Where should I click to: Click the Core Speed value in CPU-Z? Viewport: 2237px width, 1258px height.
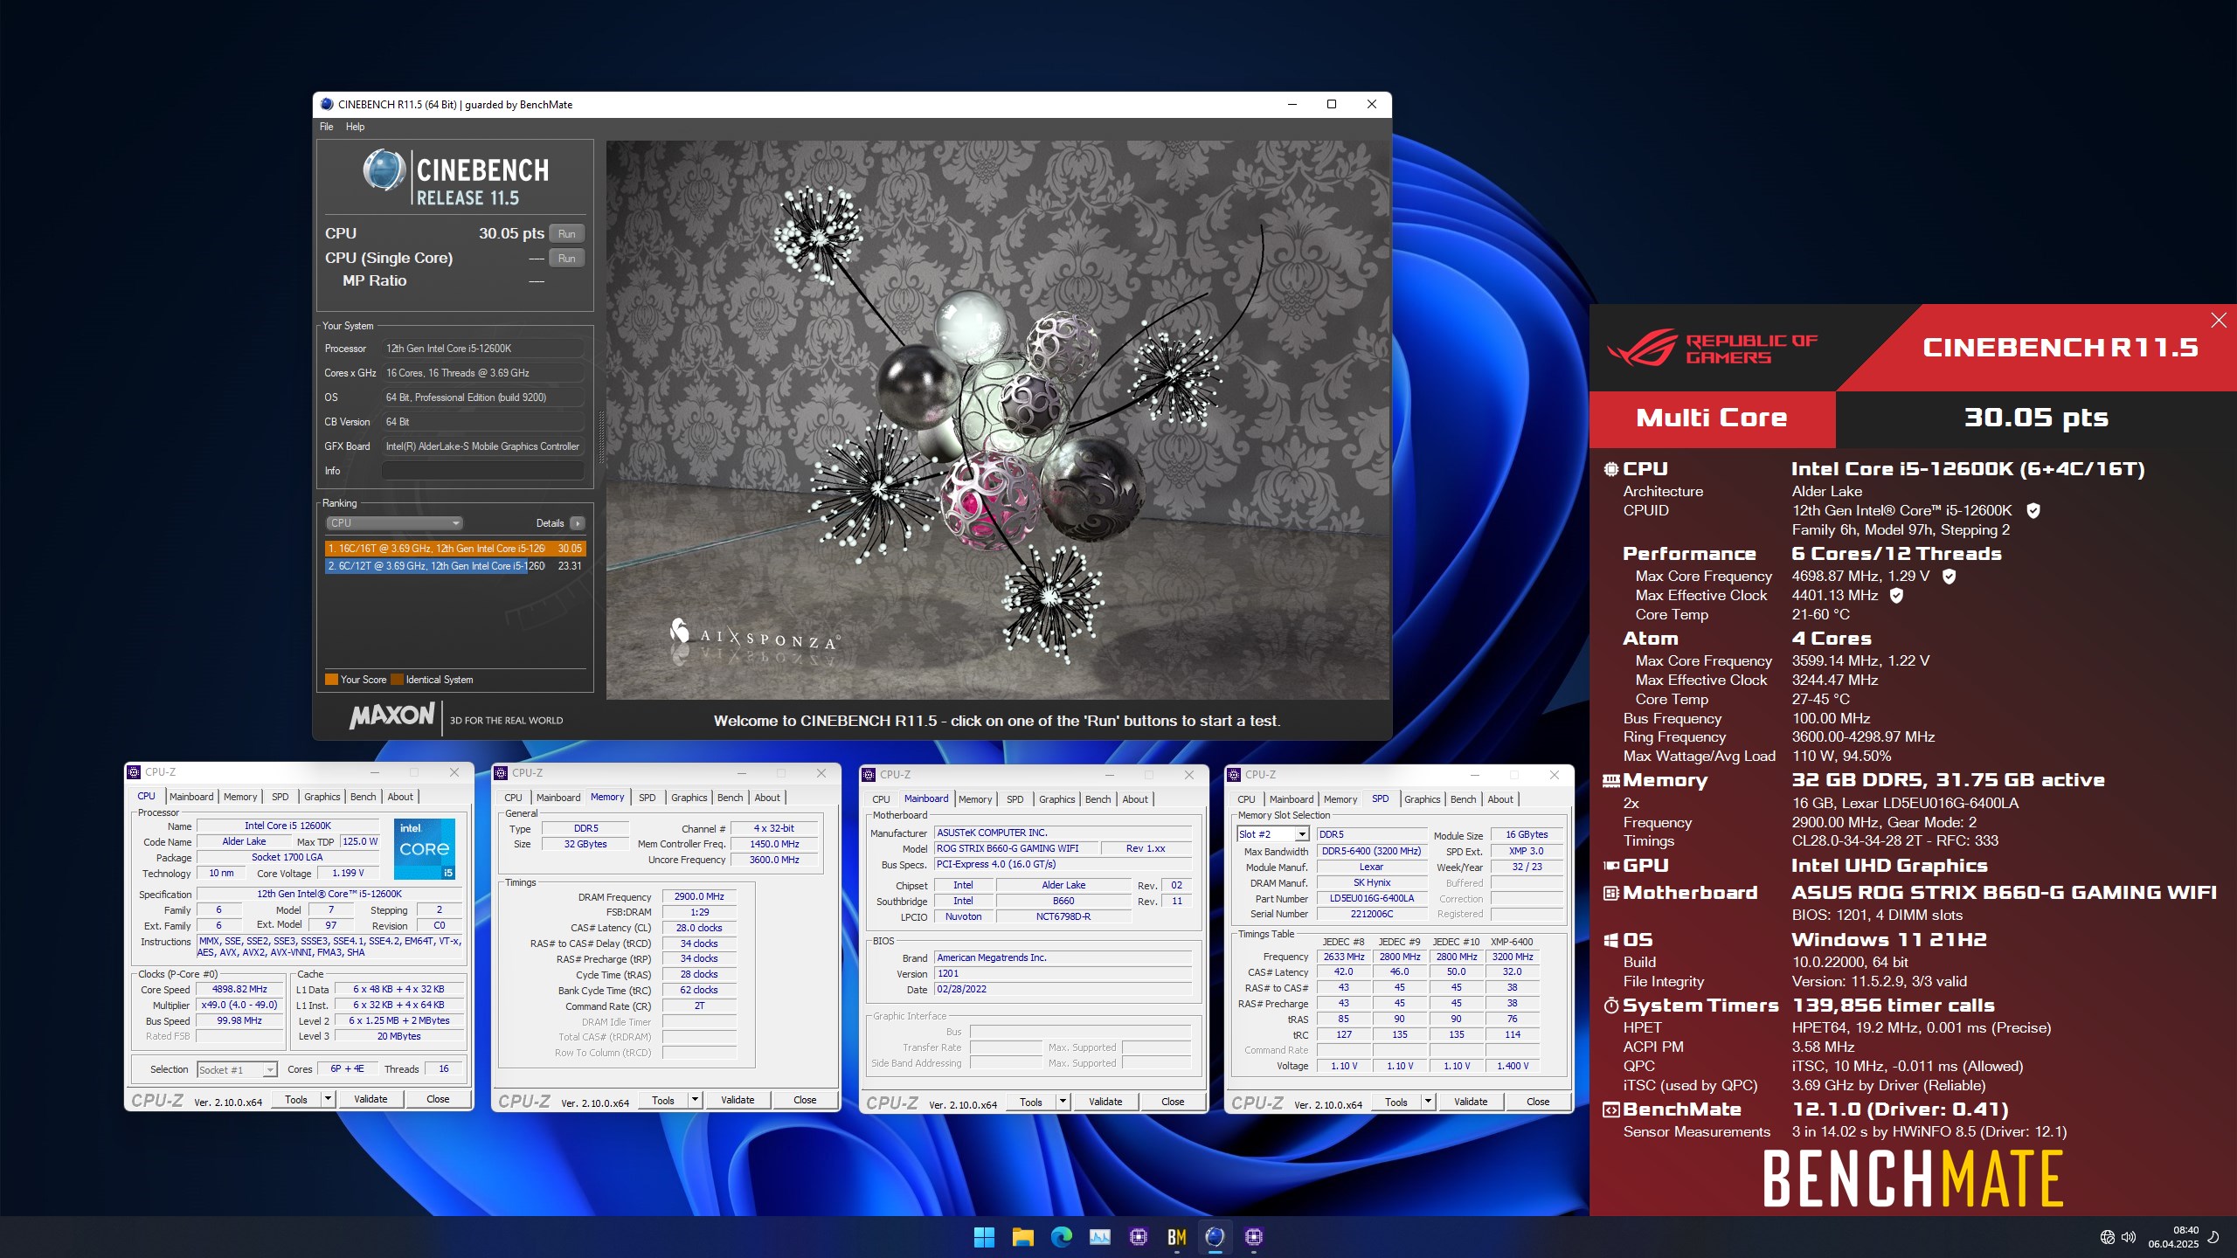pyautogui.click(x=239, y=990)
